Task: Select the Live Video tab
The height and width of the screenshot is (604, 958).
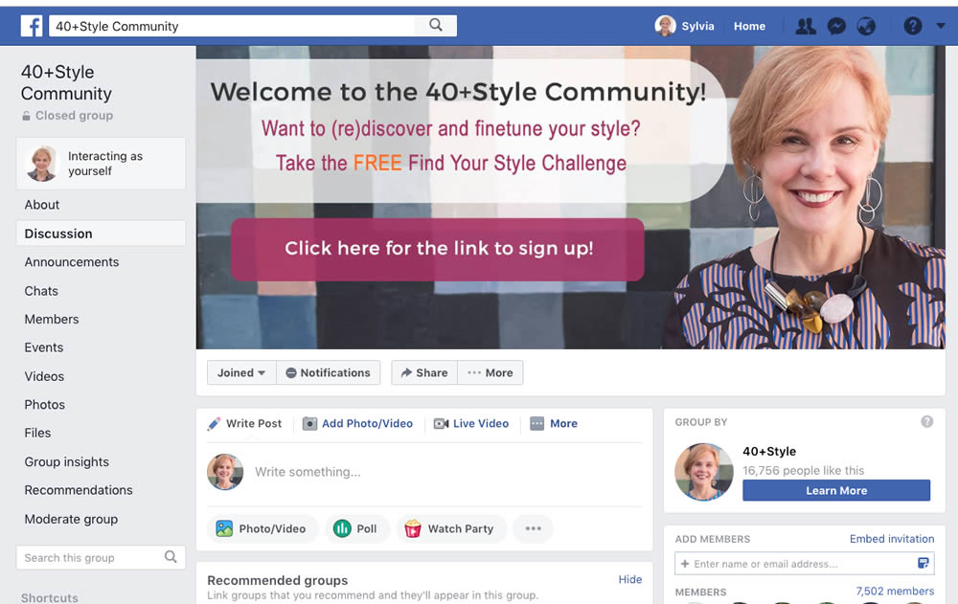Action: (471, 424)
